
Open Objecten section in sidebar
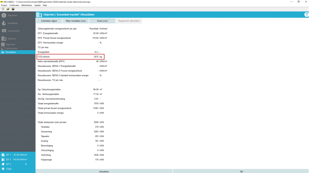tap(12, 38)
